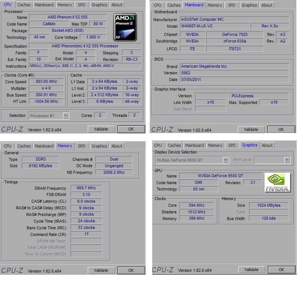Switch to SPD tab in the Memory window
Viewport: 303px width, 284px height.
pos(82,146)
